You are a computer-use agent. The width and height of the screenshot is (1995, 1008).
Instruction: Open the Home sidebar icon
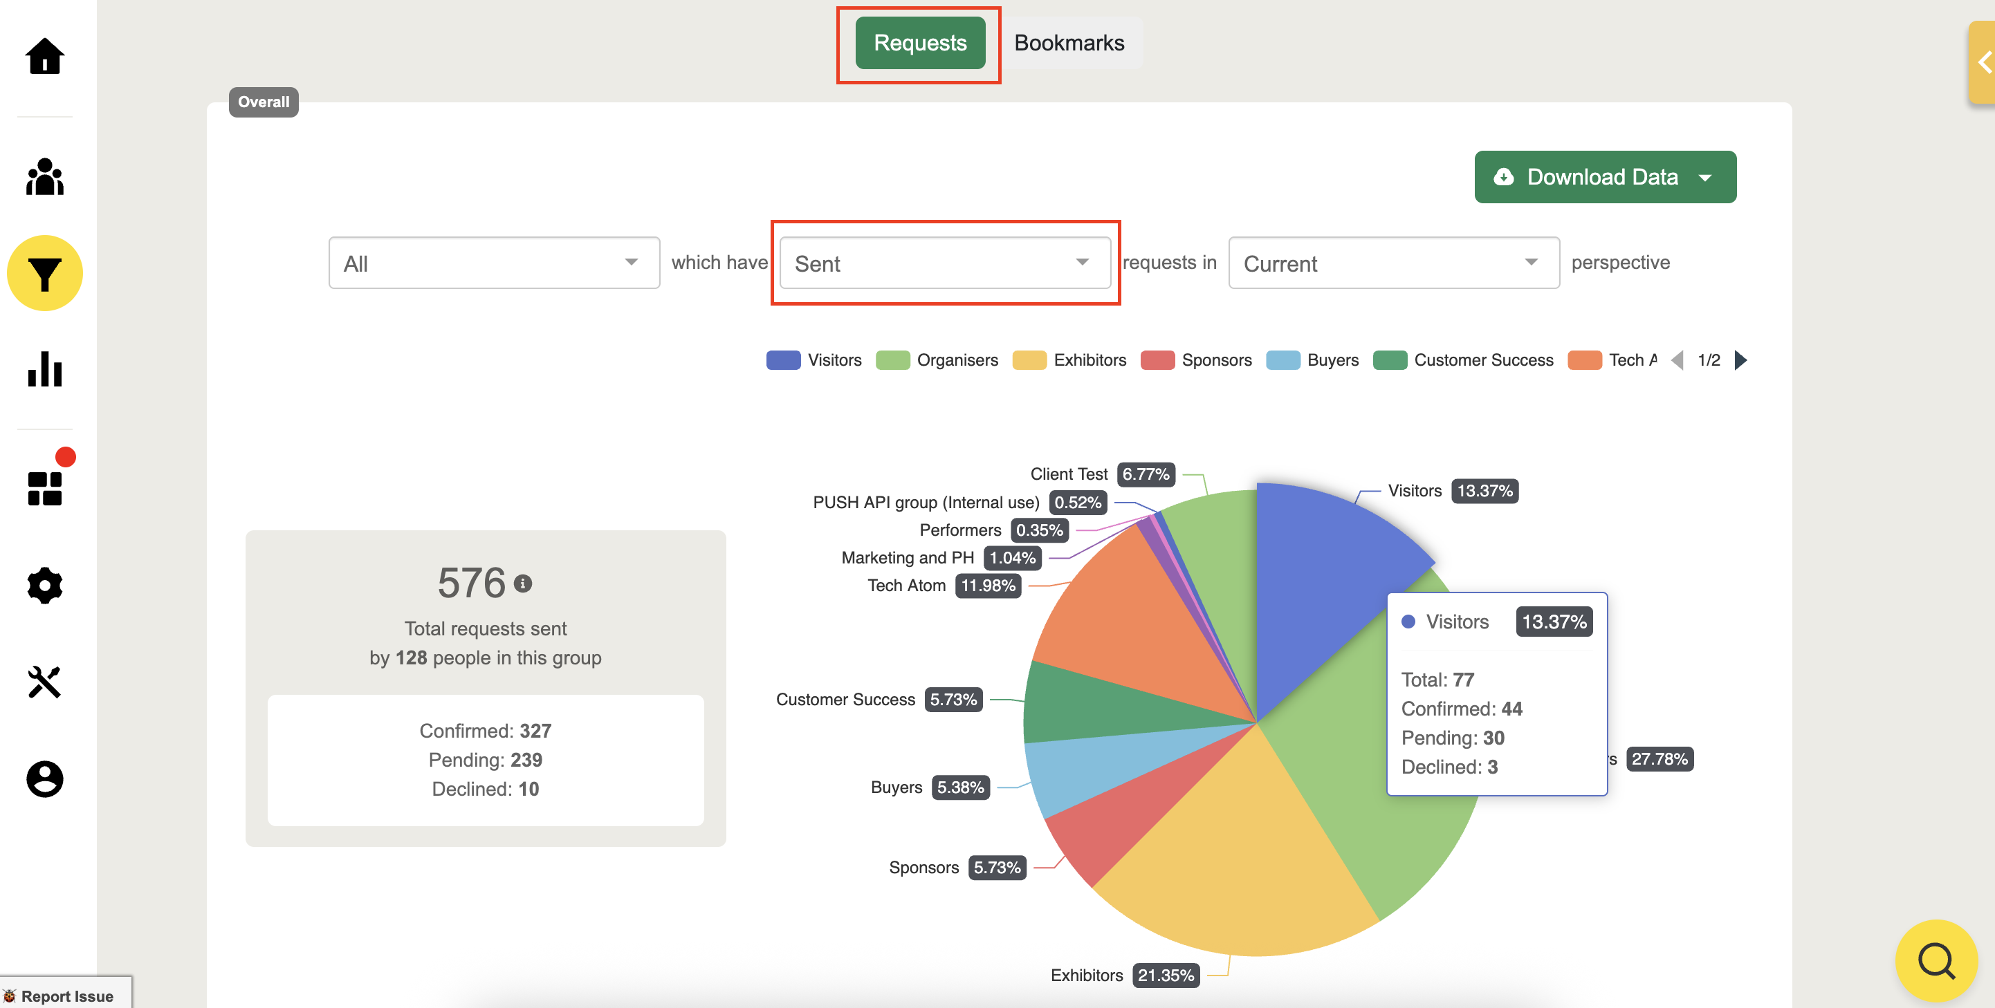(44, 56)
